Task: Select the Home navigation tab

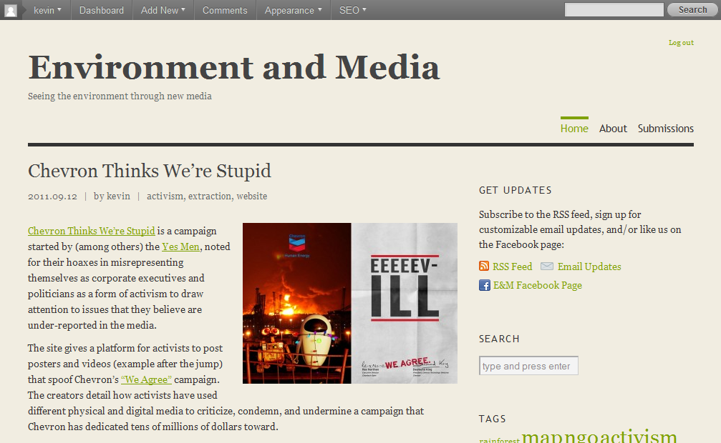Action: pyautogui.click(x=574, y=129)
